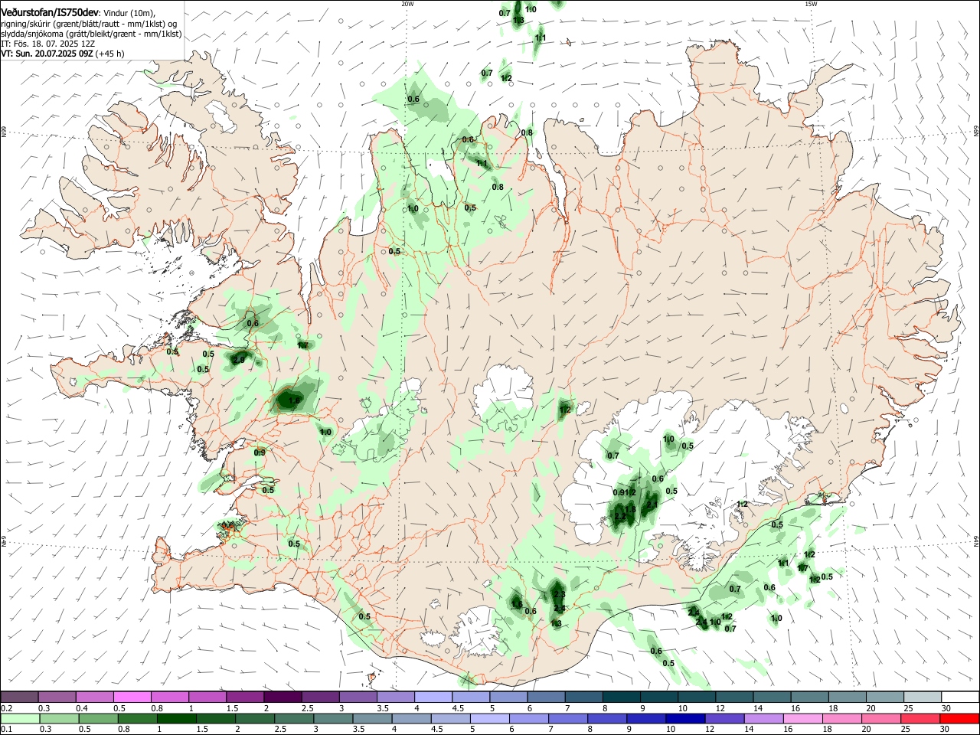Click the valid time 'VT: Sun. 20.07.2025 09Z'
980x735 pixels.
47,54
